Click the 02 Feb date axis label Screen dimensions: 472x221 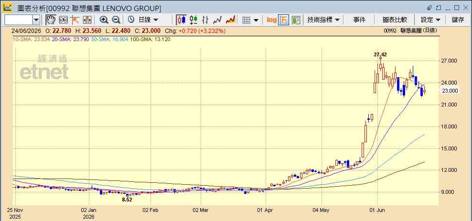pos(150,210)
